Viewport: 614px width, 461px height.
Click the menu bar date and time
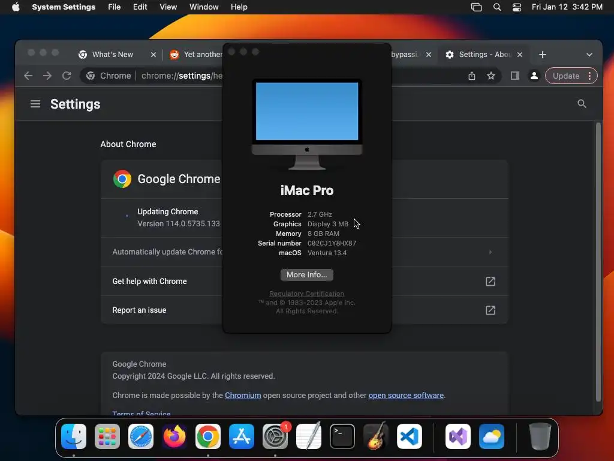click(x=567, y=7)
